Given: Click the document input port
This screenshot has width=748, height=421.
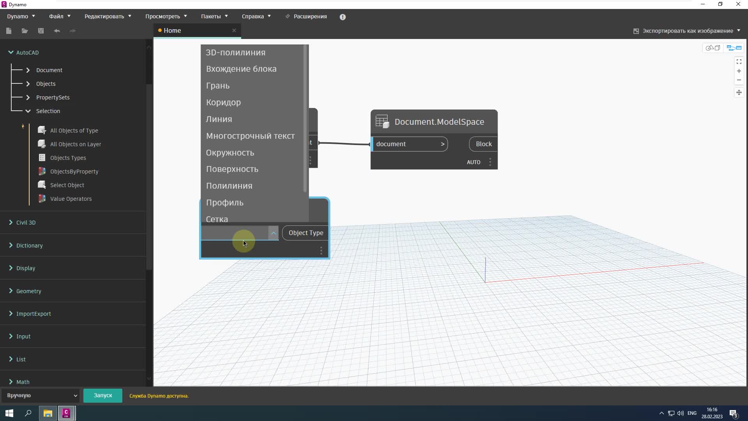Looking at the screenshot, I should coord(409,144).
